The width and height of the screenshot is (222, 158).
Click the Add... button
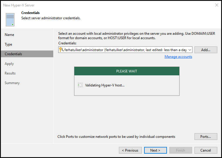coord(206,50)
